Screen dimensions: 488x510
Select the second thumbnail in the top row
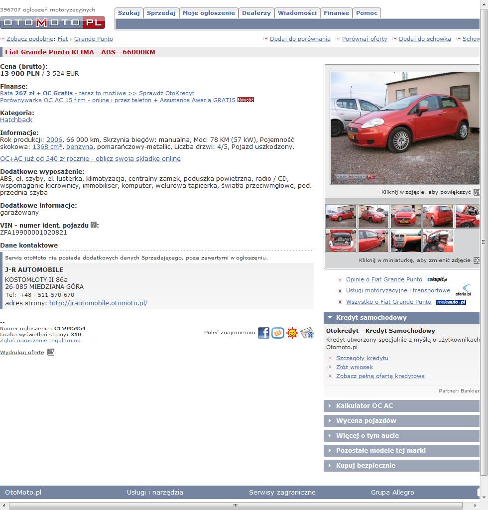[x=373, y=216]
